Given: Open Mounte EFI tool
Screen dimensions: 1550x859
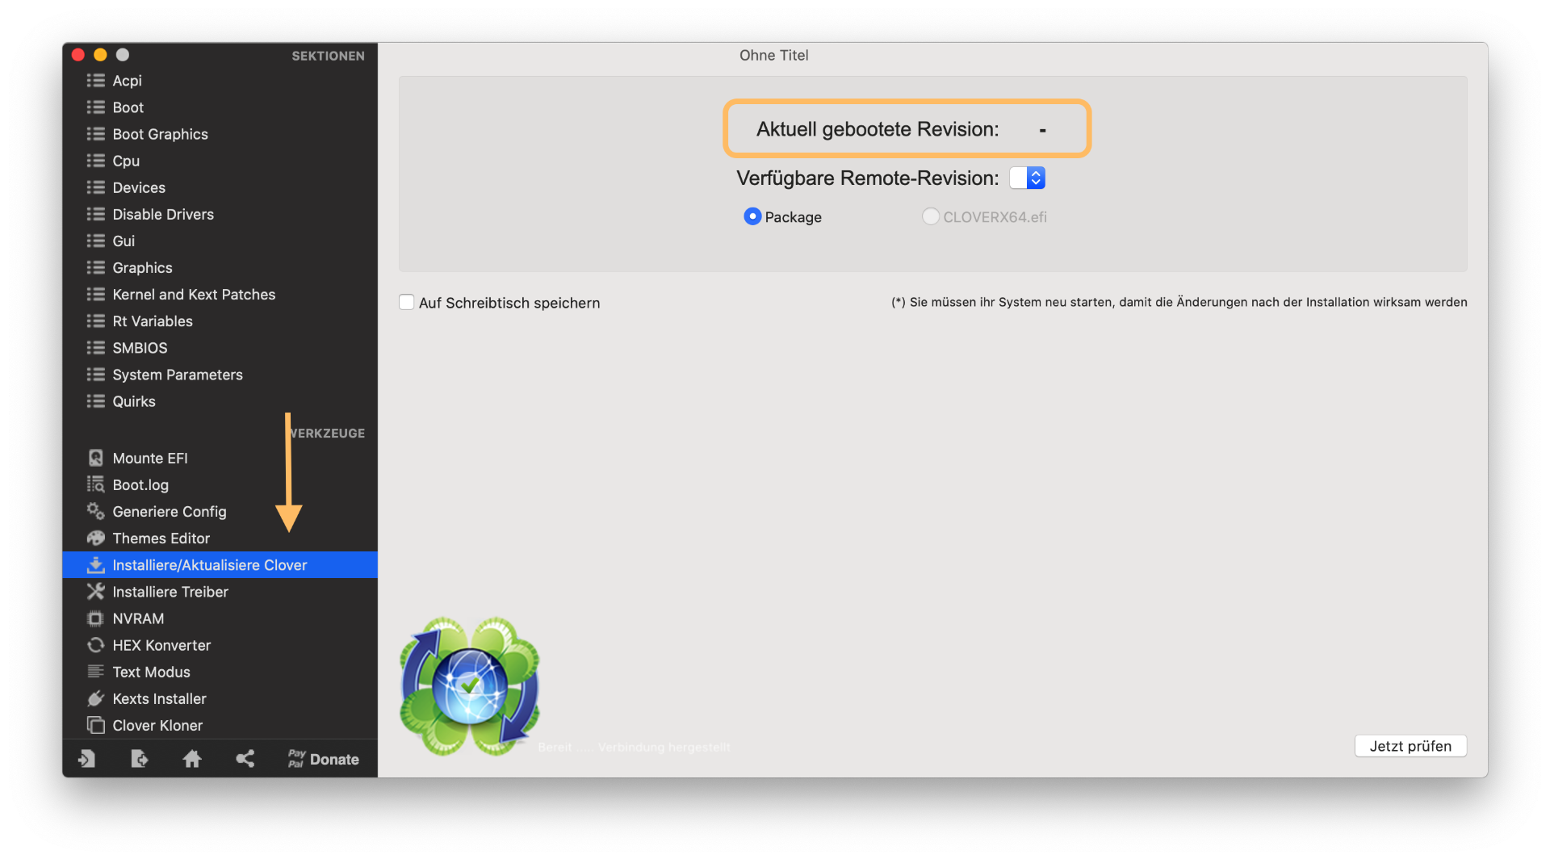Looking at the screenshot, I should coord(220,458).
